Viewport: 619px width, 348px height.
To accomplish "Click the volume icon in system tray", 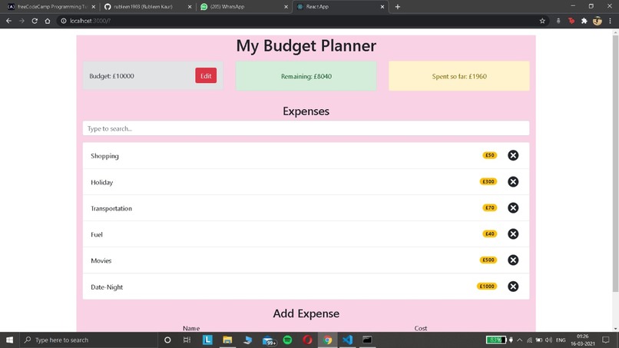I will tap(549, 340).
